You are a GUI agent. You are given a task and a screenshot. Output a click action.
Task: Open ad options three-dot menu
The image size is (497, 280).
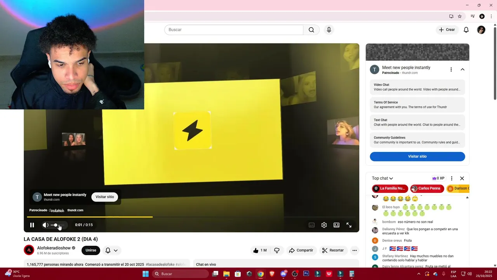tap(451, 70)
